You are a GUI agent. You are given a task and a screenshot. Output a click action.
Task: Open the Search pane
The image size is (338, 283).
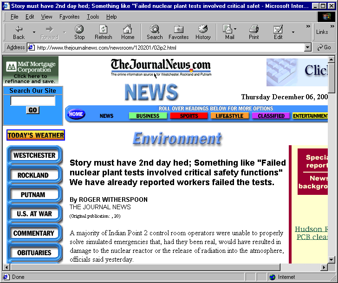(155, 32)
